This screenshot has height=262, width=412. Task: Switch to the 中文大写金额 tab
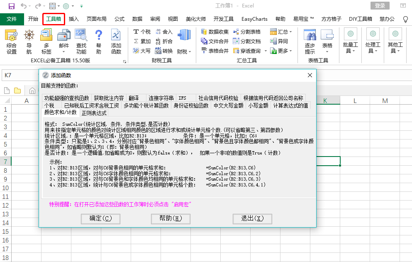tap(228, 105)
